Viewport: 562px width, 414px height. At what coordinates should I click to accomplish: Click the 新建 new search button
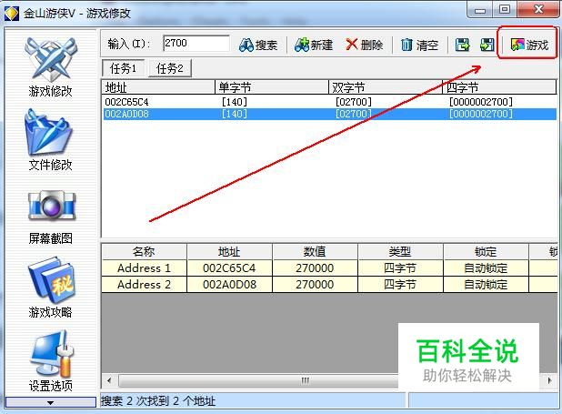(314, 45)
